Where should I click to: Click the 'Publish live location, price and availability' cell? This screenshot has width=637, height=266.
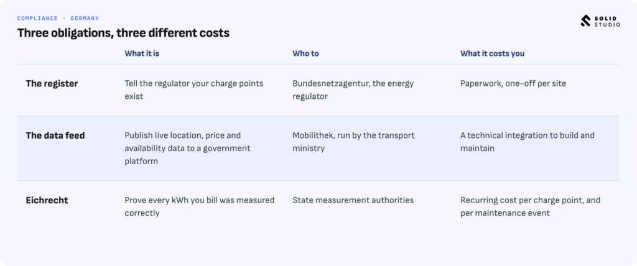(x=187, y=149)
